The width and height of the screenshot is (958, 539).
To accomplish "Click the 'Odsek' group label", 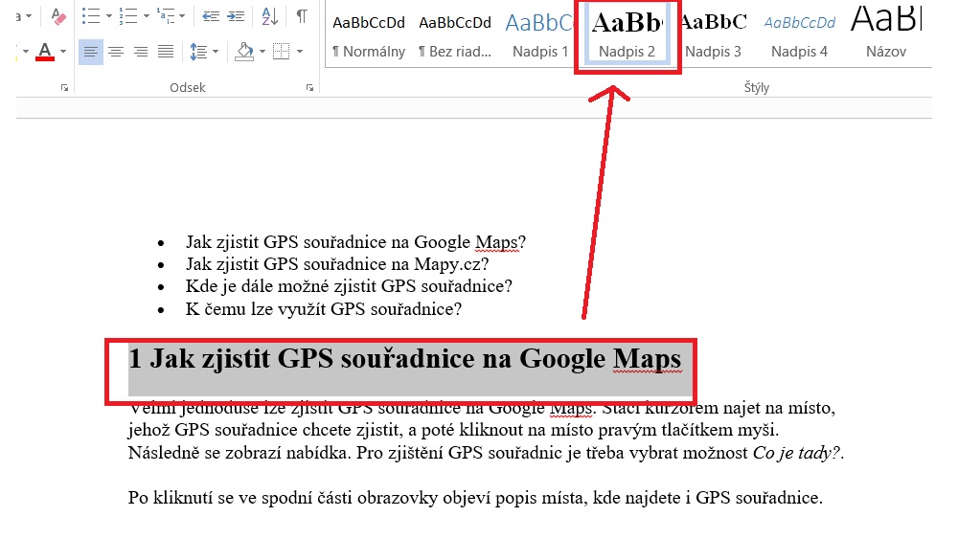I will (188, 88).
